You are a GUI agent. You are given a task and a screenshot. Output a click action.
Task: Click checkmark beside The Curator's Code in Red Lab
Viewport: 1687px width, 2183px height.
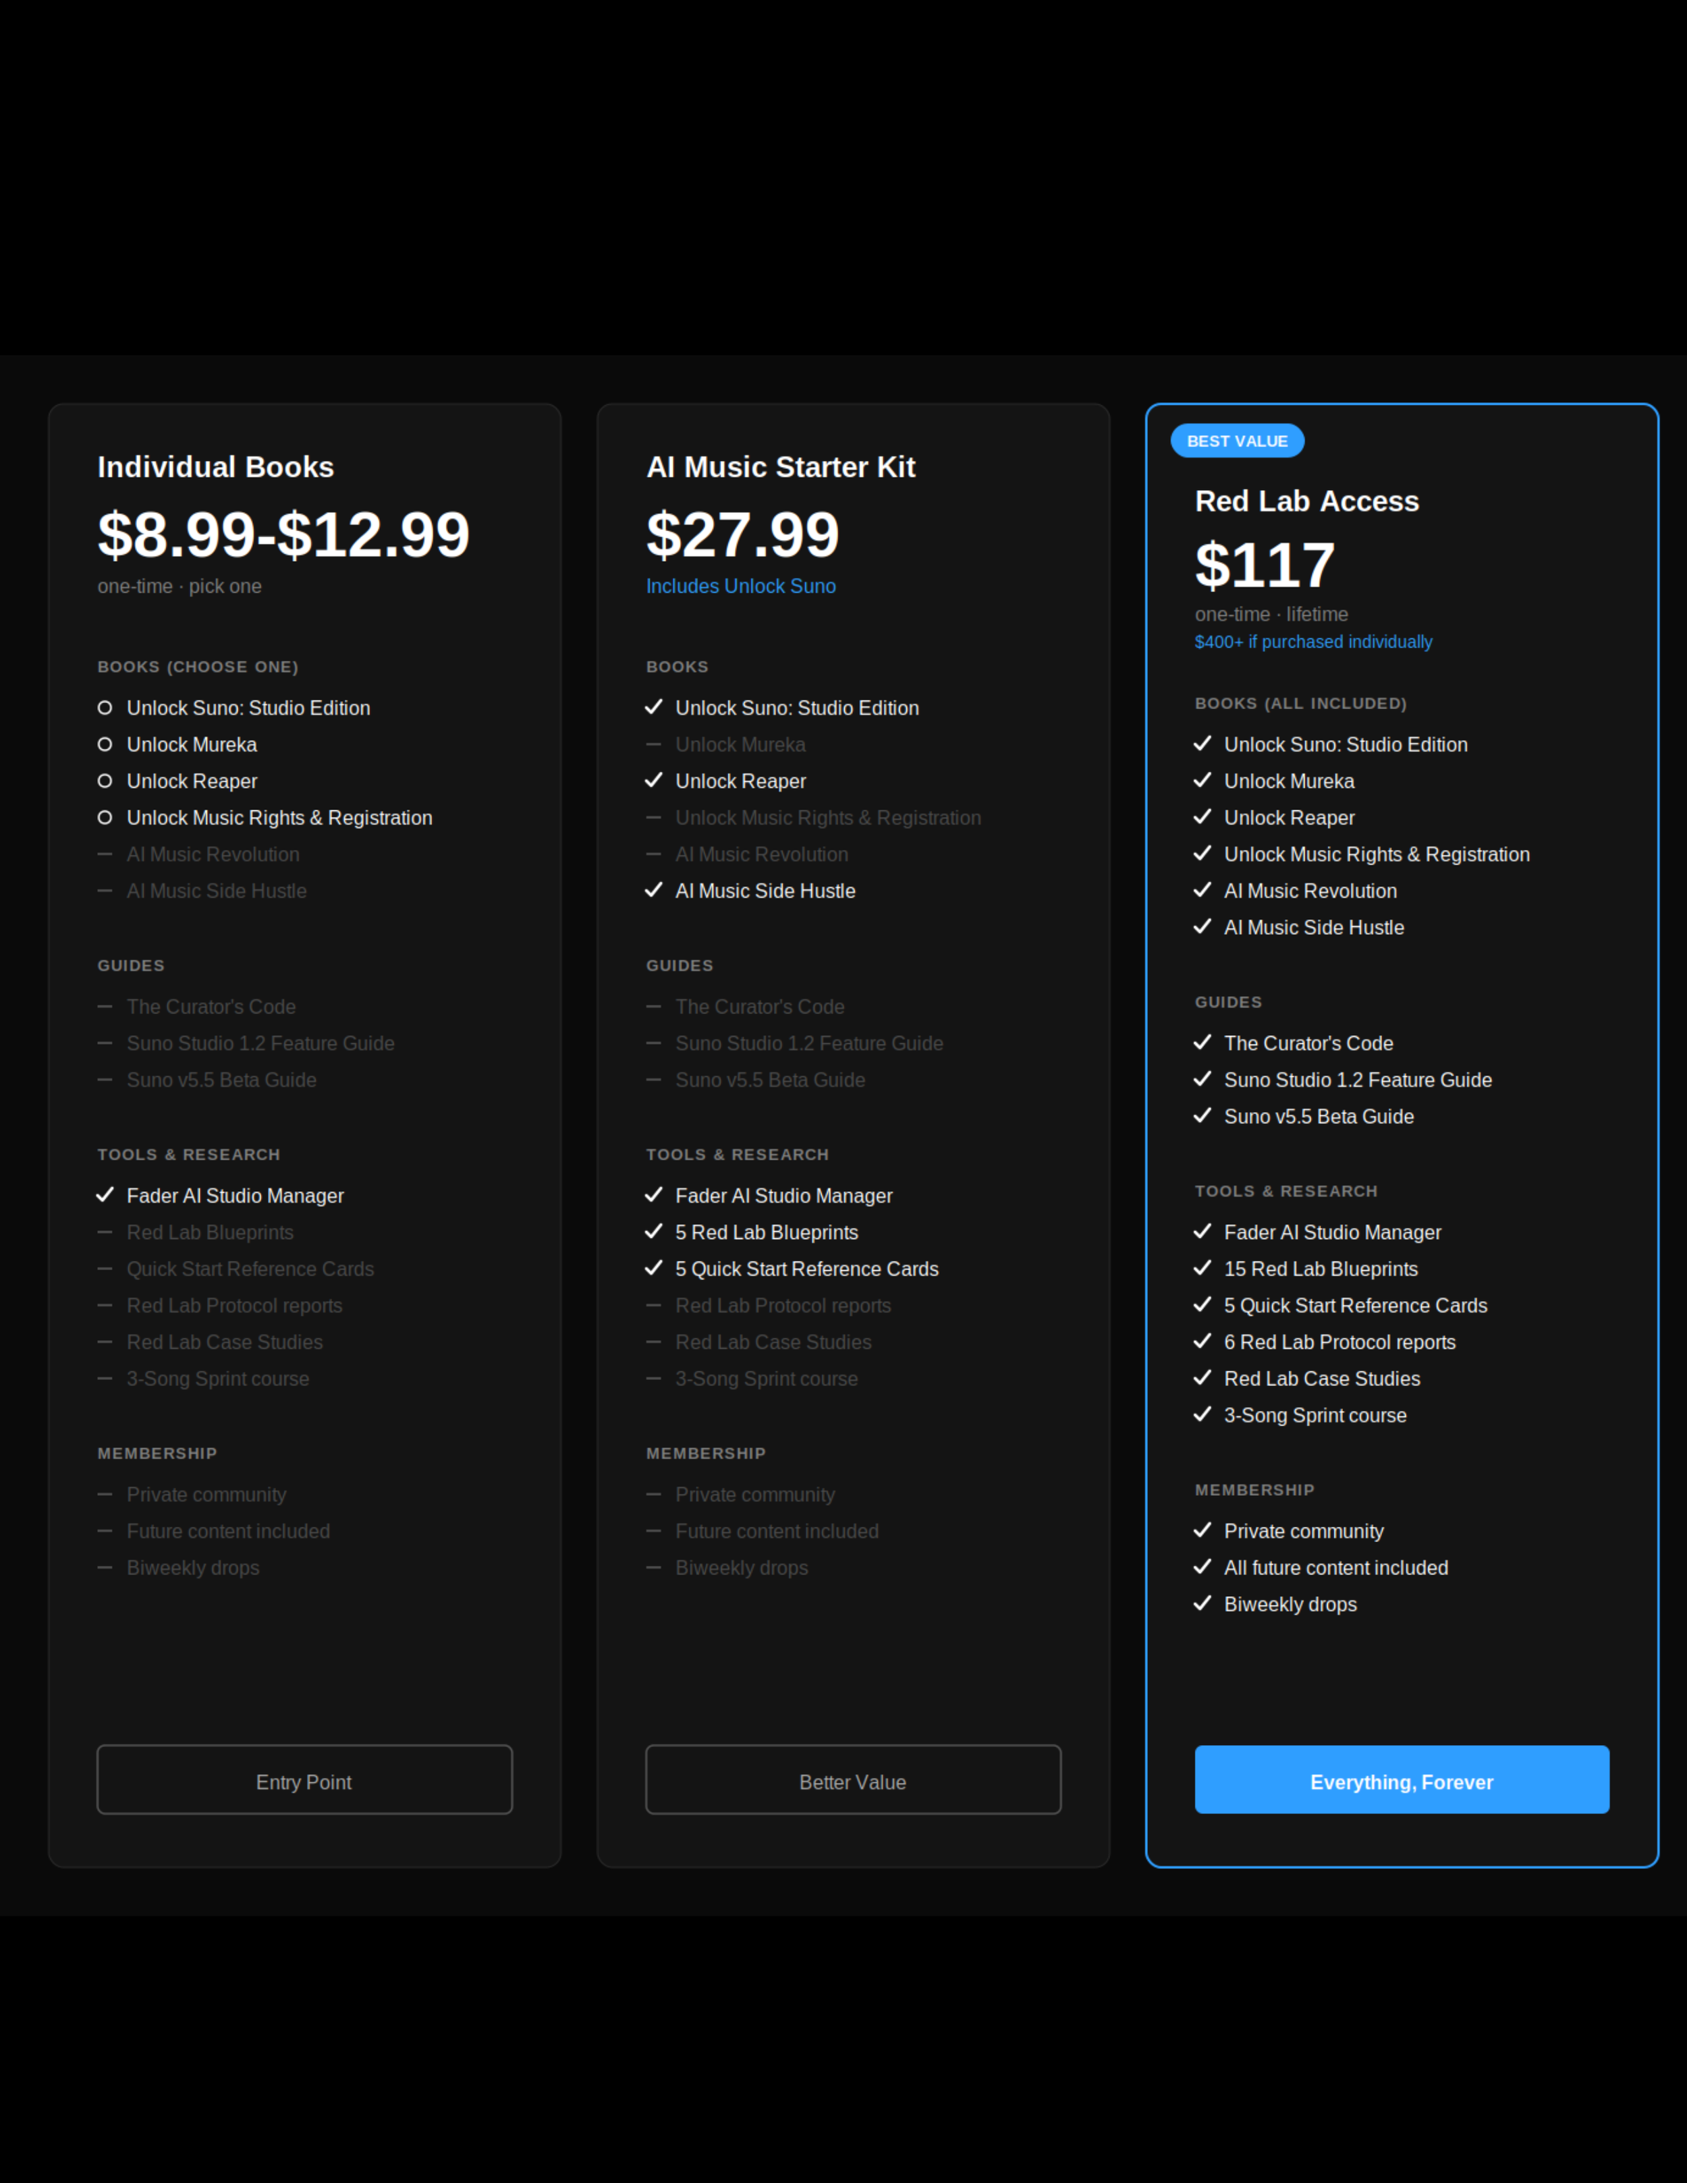pos(1202,1043)
